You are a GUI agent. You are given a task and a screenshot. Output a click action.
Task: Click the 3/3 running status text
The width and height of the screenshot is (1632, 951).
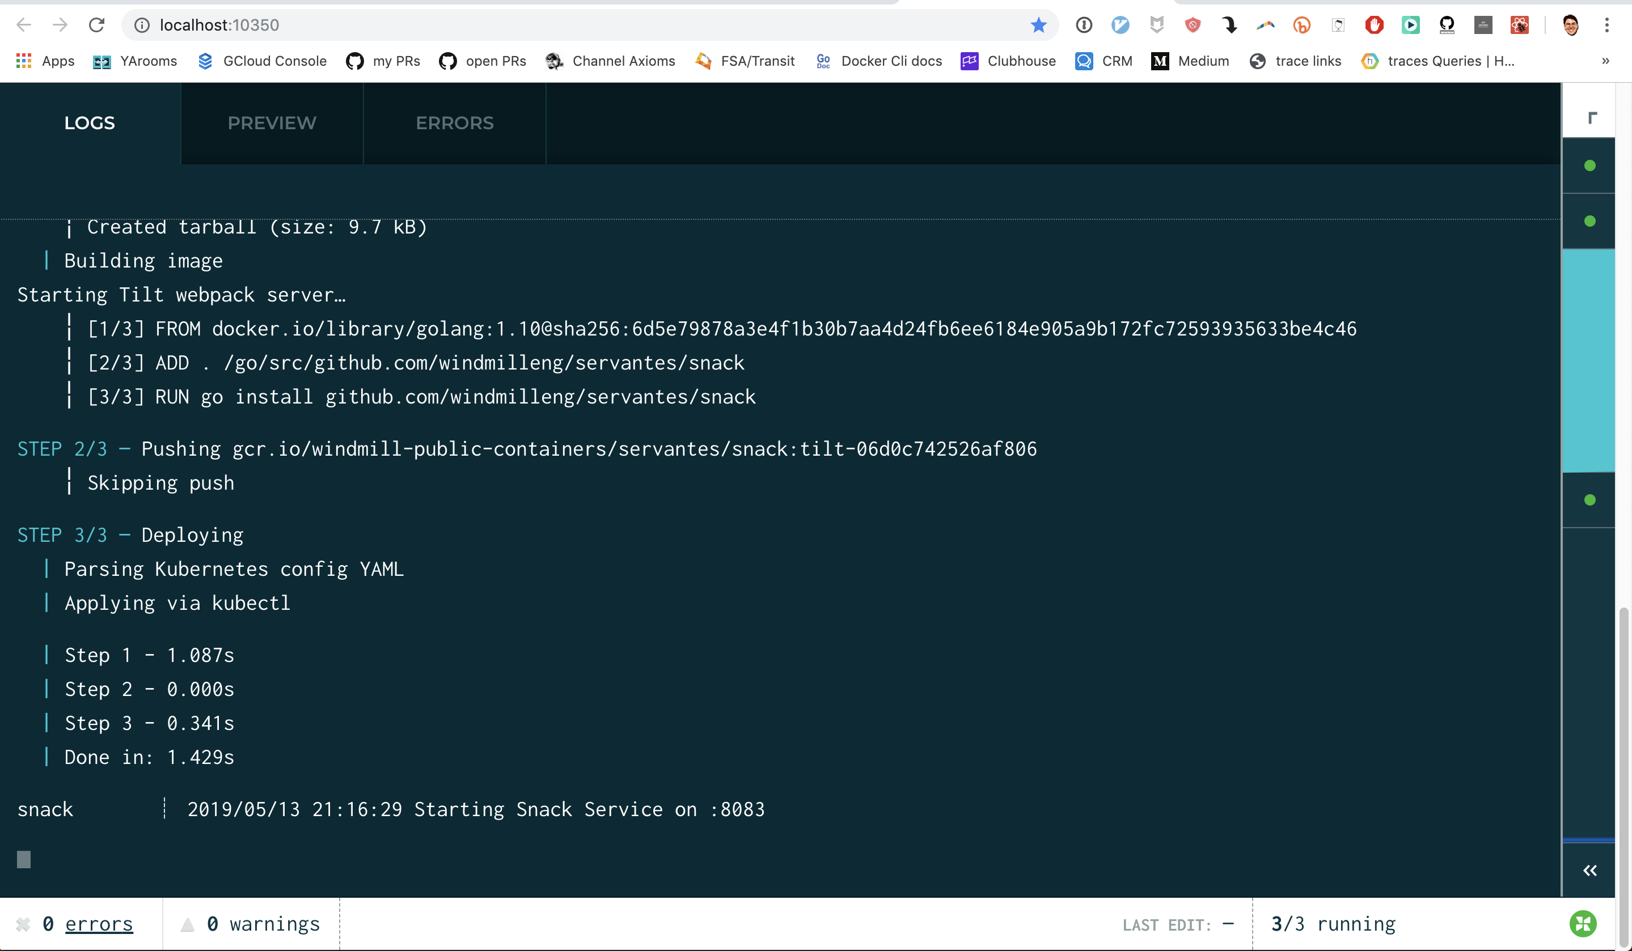click(x=1333, y=924)
